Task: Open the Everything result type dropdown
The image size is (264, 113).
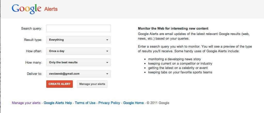Action: 79,40
